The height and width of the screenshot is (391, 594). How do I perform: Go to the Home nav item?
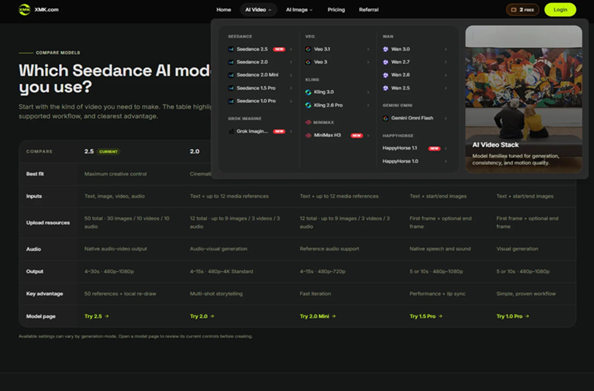[224, 10]
